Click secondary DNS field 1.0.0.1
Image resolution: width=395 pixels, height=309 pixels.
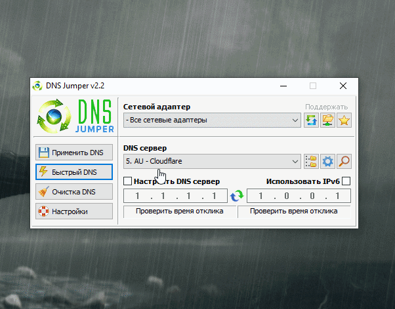[x=299, y=196]
